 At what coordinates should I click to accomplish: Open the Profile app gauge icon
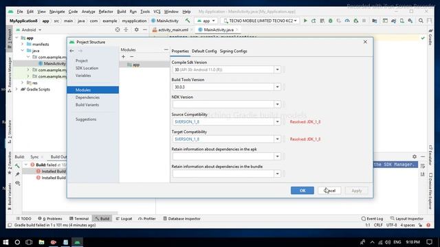pos(347,21)
